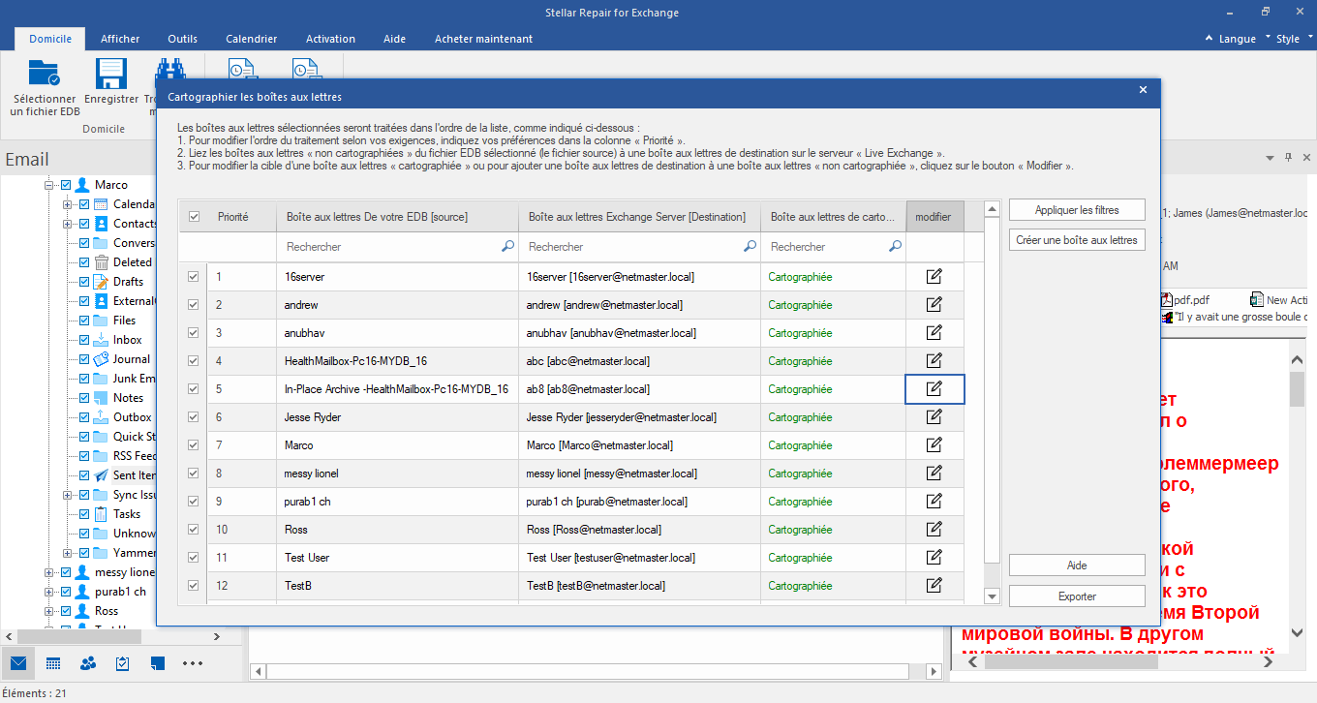1317x703 pixels.
Task: Switch to Calendar view icon in bottom bar
Action: click(53, 663)
